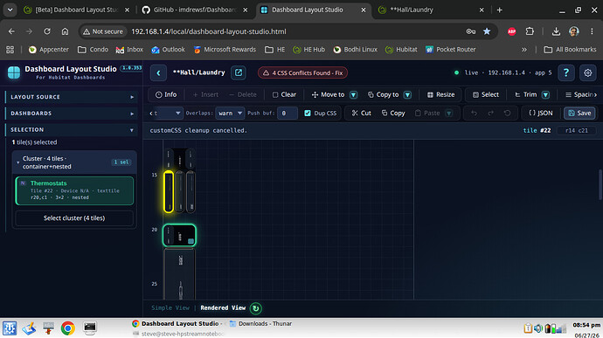
Task: Click the Save button
Action: [x=579, y=113]
